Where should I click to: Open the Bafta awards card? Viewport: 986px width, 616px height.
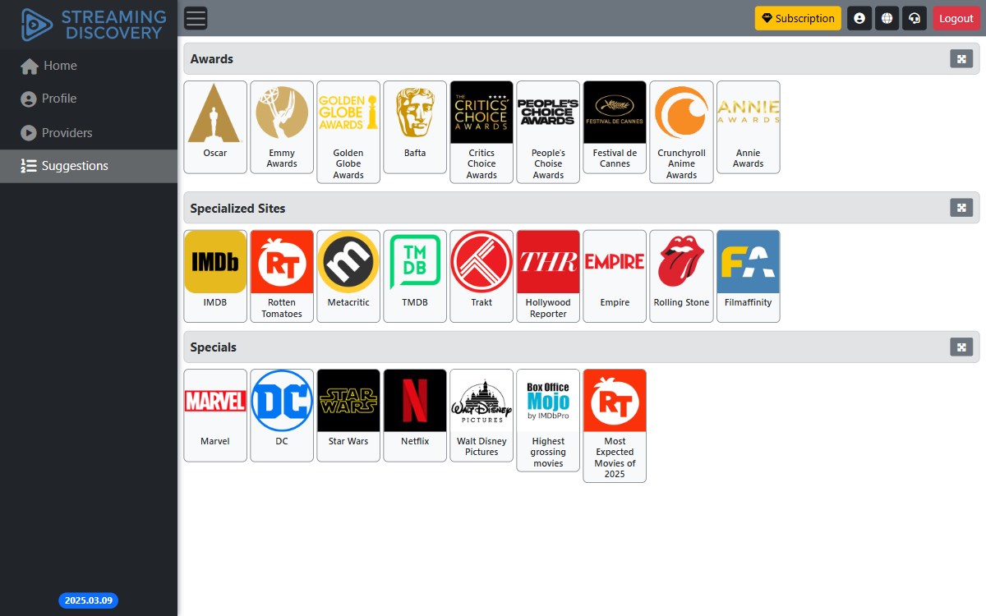point(415,127)
